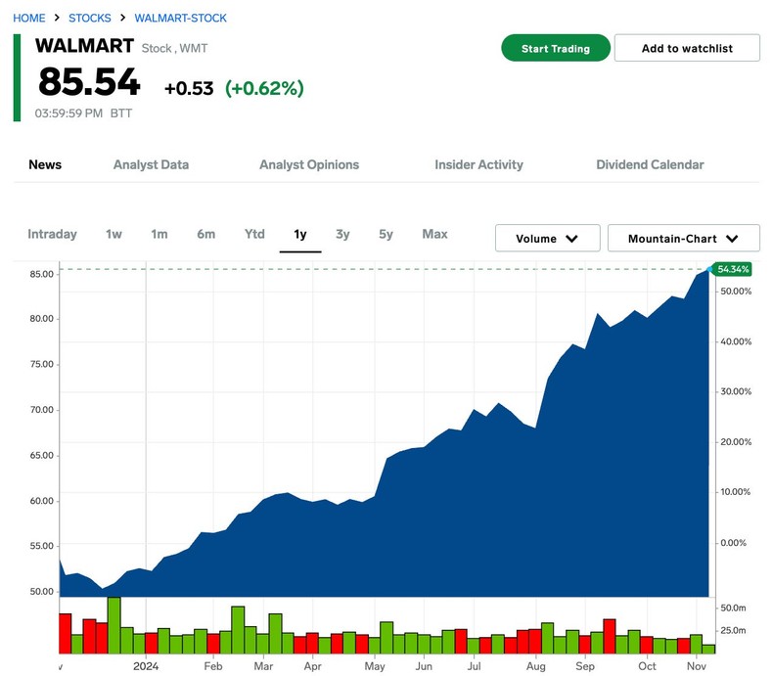View the Insider Activity tab
The width and height of the screenshot is (773, 676).
pos(478,164)
